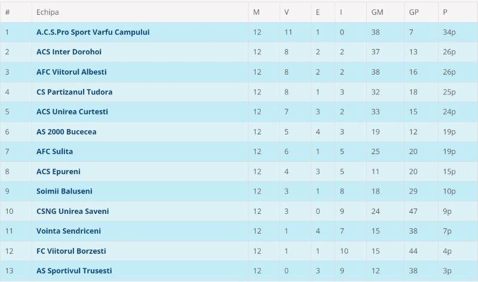Click the GP column header

[x=414, y=12]
